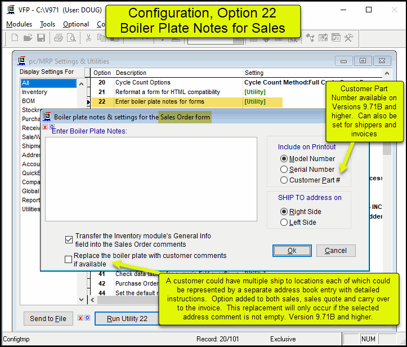407x347 pixels.
Task: Click the Send to File button
Action: coord(48,319)
